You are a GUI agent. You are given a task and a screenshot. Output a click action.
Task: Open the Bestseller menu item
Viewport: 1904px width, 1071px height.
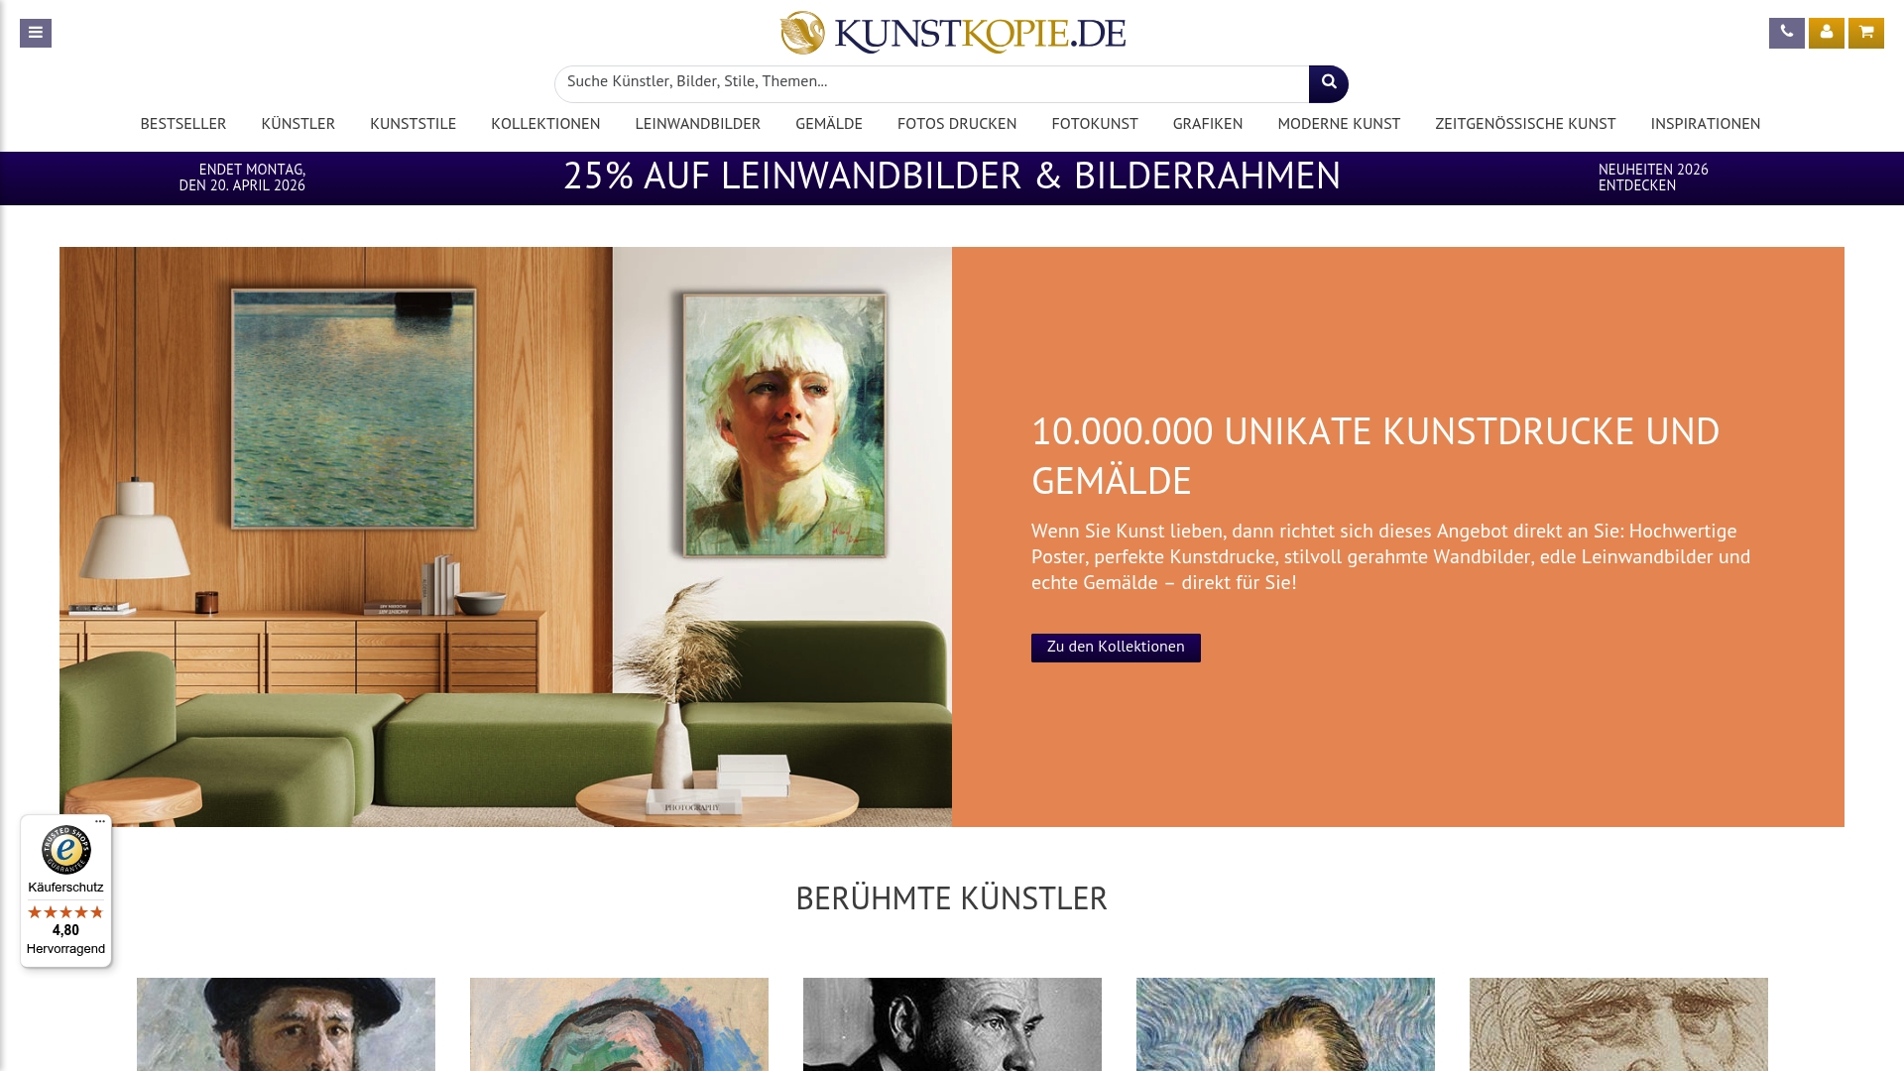point(183,125)
